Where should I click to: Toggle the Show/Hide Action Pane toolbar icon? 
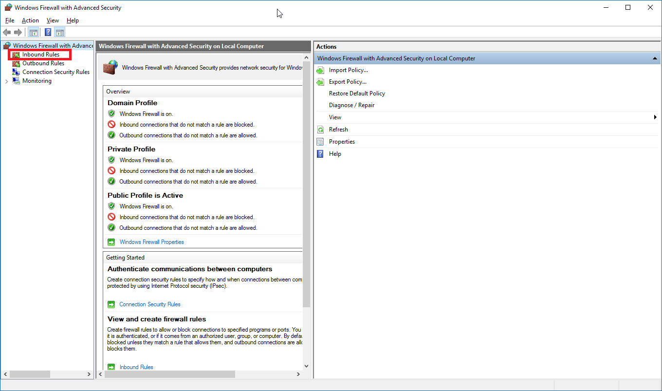(x=60, y=33)
